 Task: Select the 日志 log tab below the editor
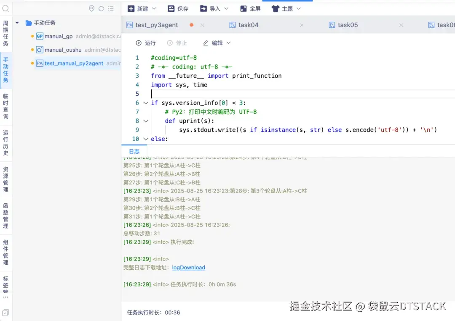tap(134, 152)
